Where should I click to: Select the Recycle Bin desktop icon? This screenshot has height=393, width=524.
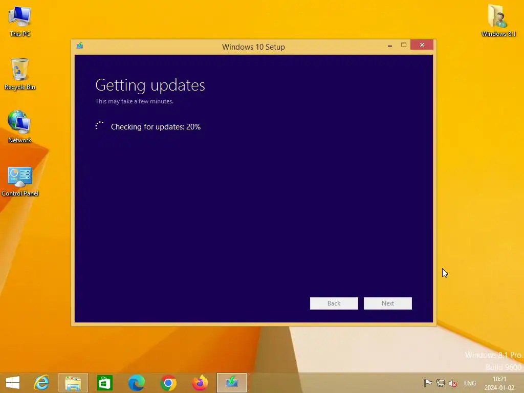20,74
